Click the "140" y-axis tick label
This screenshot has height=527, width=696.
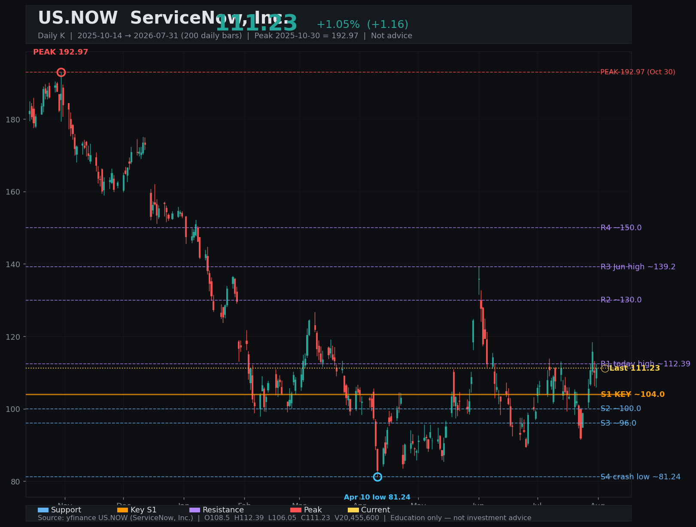(x=12, y=264)
